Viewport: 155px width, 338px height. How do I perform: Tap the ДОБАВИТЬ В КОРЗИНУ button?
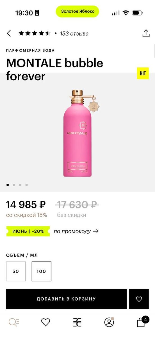67,299
